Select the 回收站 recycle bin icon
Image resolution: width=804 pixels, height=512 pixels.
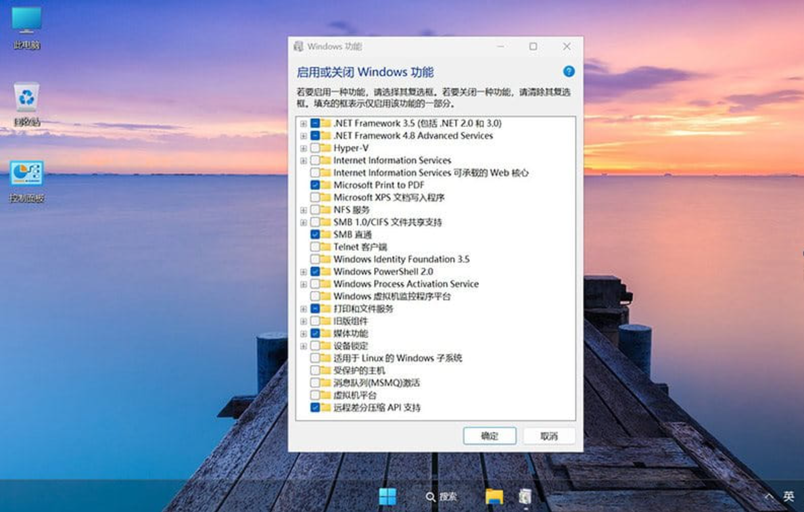coord(26,104)
